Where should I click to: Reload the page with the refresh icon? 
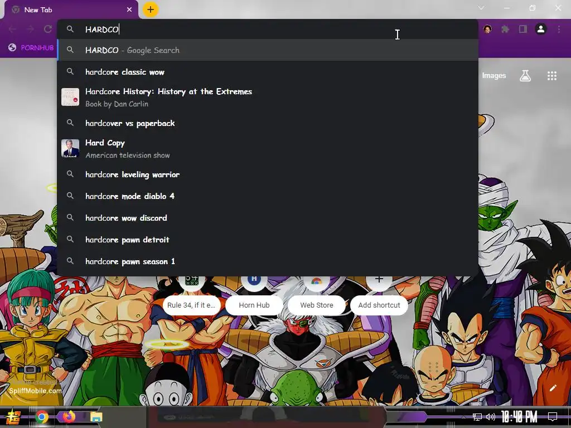48,29
